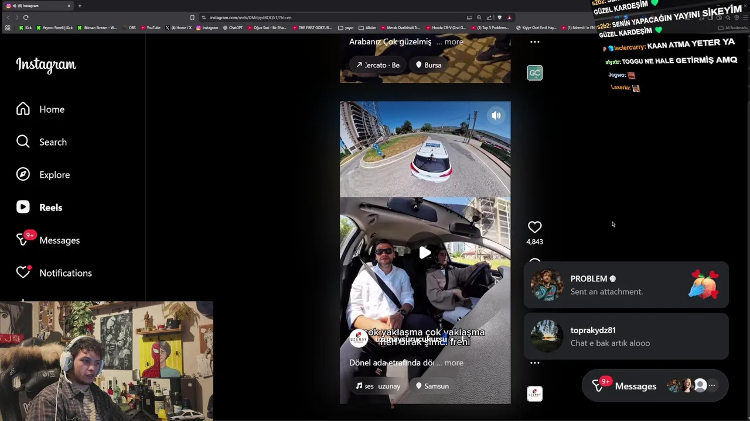Open the Kick bookmark
The image size is (750, 421).
[x=25, y=27]
